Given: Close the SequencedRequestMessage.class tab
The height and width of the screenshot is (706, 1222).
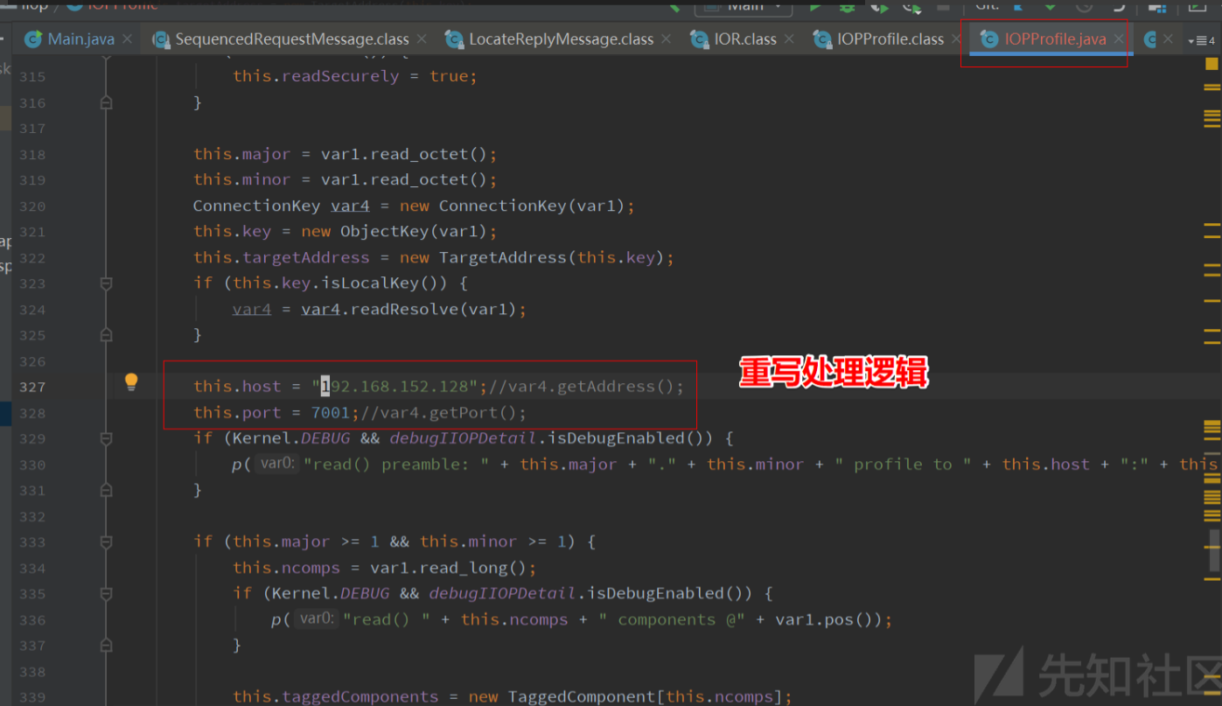Looking at the screenshot, I should 422,39.
